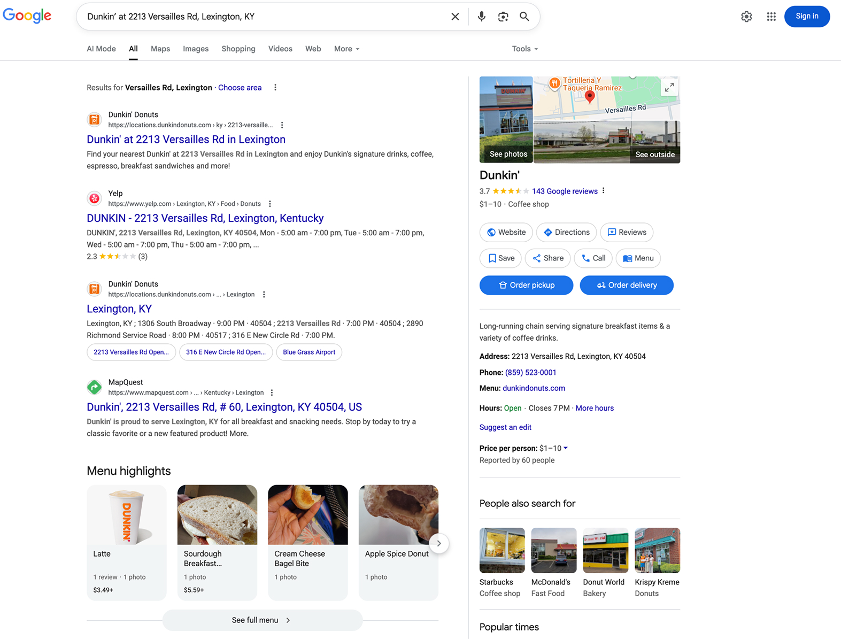Expand More hours for Dunkin'
841x639 pixels.
pos(595,408)
